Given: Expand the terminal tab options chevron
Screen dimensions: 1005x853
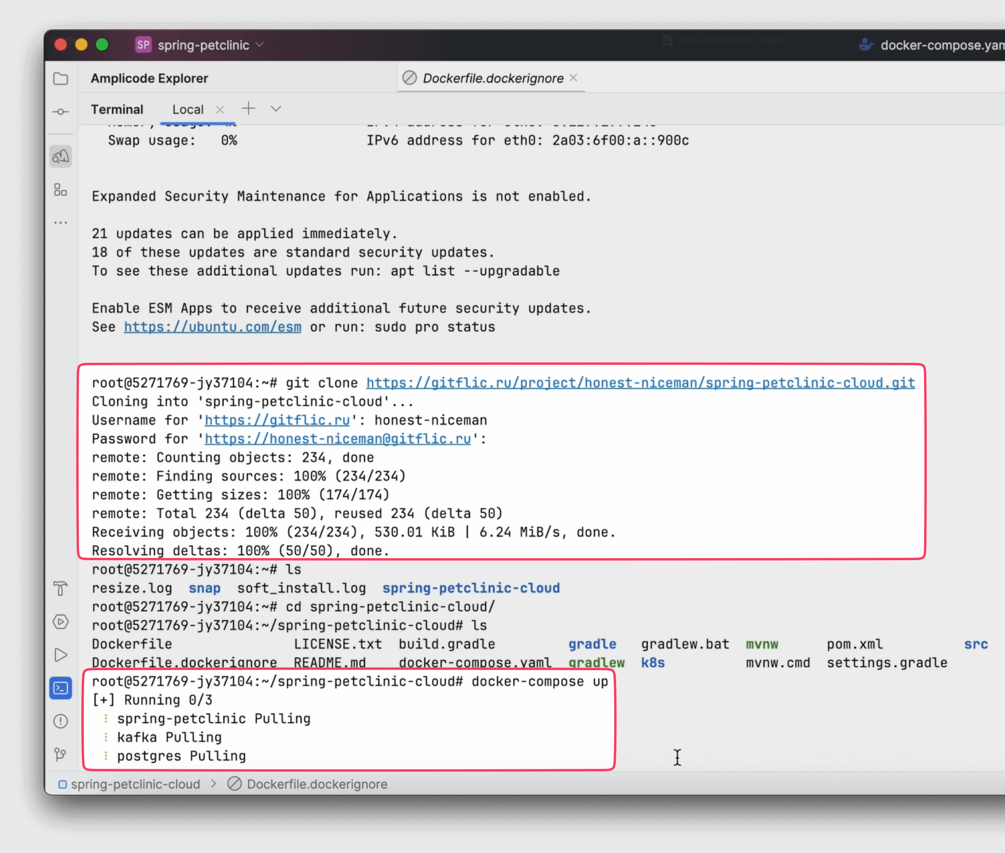Looking at the screenshot, I should pyautogui.click(x=276, y=109).
